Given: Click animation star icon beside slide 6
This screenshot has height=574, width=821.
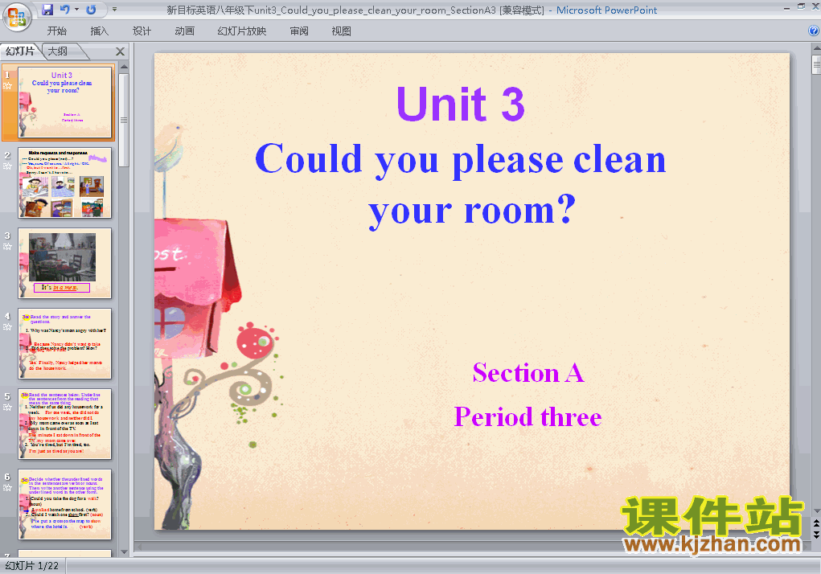Looking at the screenshot, I should [7, 488].
